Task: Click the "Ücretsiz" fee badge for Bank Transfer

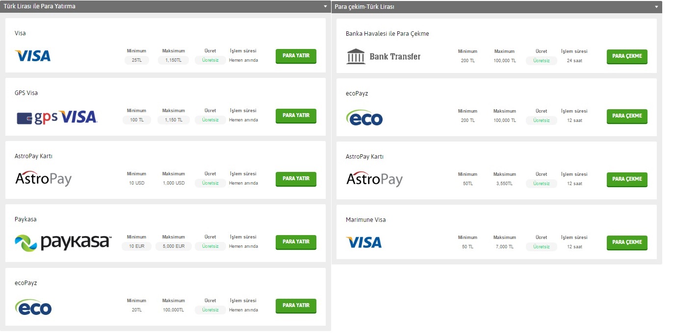Action: point(542,61)
